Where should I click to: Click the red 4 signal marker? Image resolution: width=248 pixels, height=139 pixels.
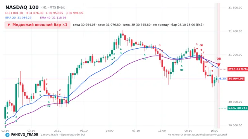(x=212, y=66)
